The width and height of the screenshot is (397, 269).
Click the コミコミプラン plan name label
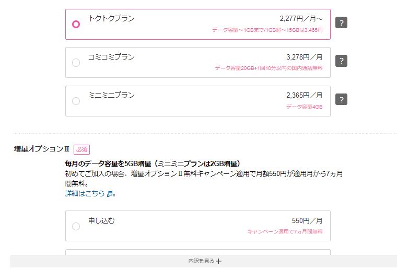111,57
